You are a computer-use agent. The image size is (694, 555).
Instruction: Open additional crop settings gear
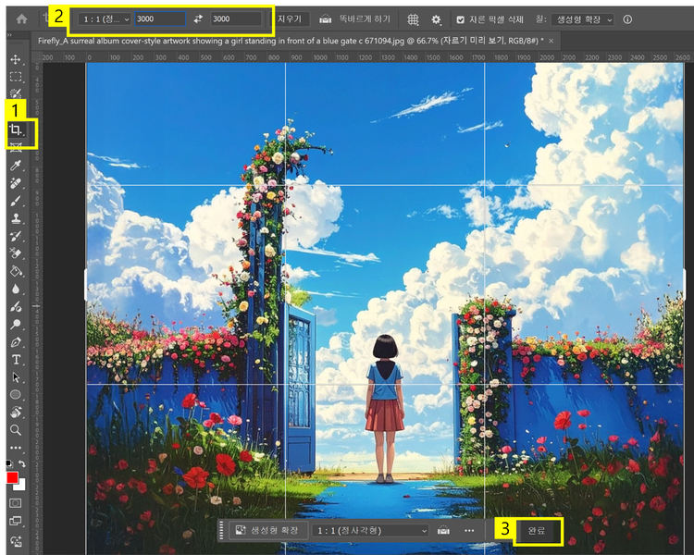click(x=437, y=19)
